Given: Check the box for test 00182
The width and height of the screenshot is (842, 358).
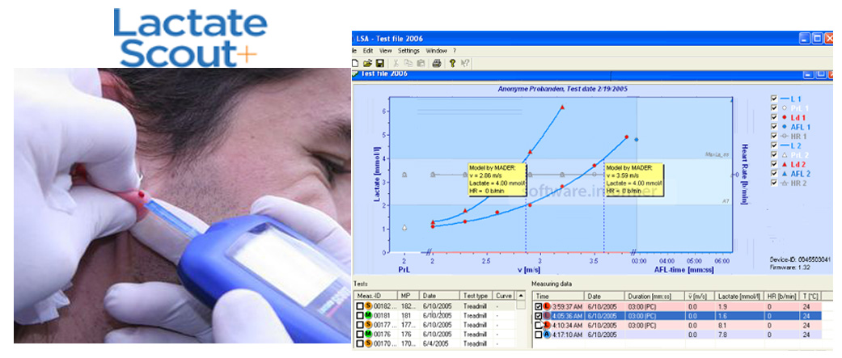Looking at the screenshot, I should [360, 306].
